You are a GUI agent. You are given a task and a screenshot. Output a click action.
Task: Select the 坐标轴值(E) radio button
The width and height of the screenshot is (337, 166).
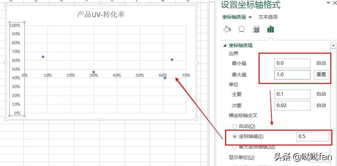pos(235,137)
